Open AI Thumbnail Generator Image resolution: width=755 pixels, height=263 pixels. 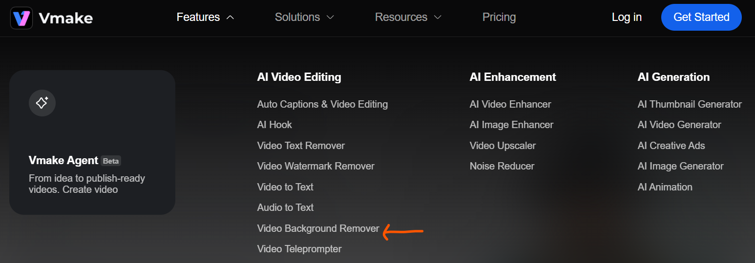(x=689, y=104)
